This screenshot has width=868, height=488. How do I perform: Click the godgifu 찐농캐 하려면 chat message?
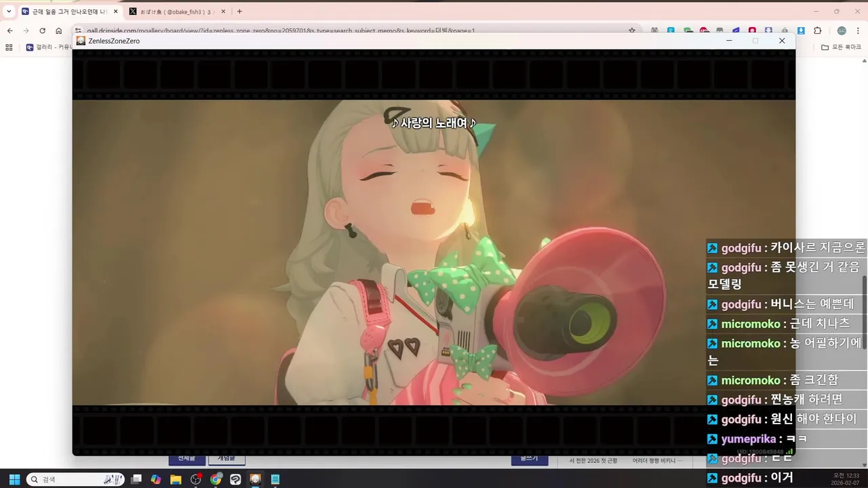786,400
